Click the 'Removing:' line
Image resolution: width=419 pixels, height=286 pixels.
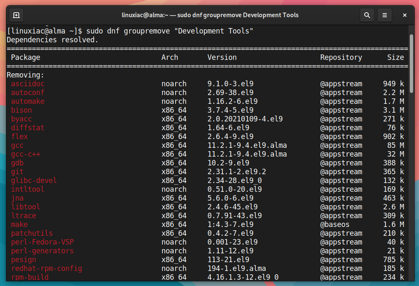(26, 75)
